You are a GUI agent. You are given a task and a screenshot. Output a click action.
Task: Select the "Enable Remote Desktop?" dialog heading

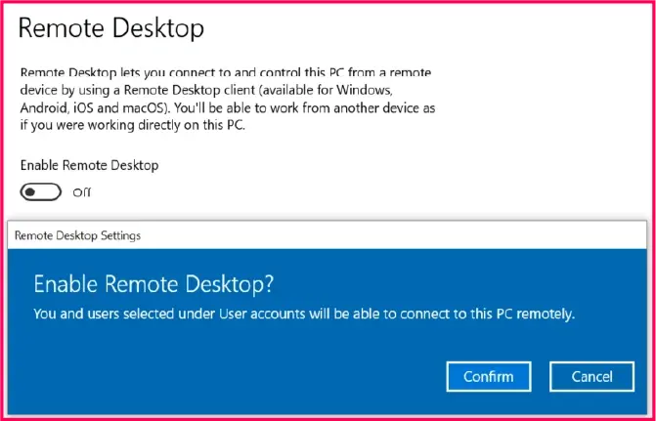tap(153, 284)
